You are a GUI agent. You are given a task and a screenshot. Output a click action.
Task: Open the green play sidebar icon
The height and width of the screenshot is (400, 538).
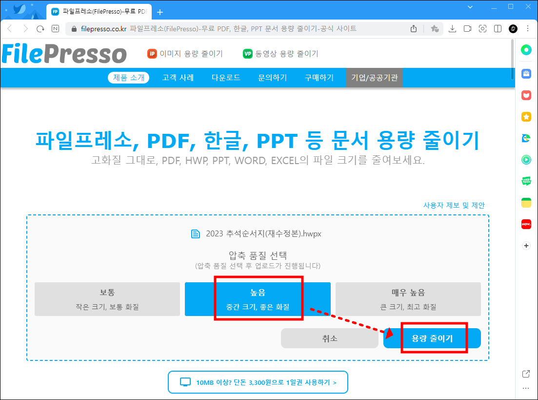click(526, 159)
